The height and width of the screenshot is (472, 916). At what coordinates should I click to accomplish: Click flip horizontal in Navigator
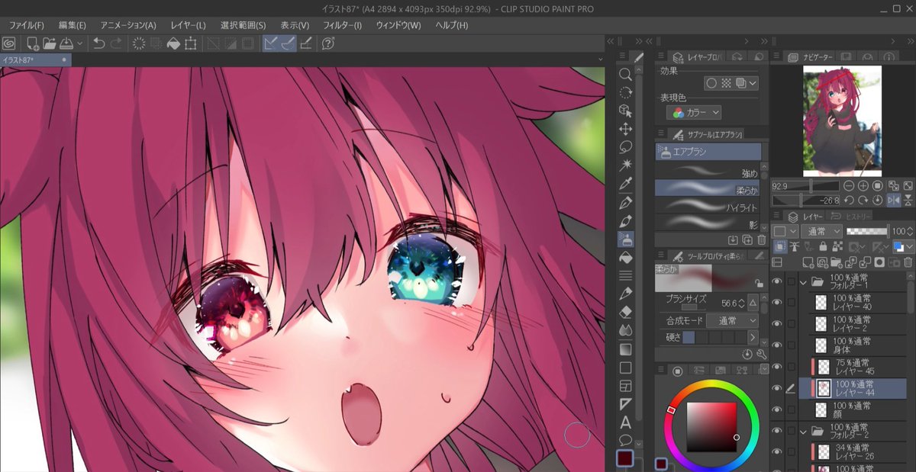(893, 200)
